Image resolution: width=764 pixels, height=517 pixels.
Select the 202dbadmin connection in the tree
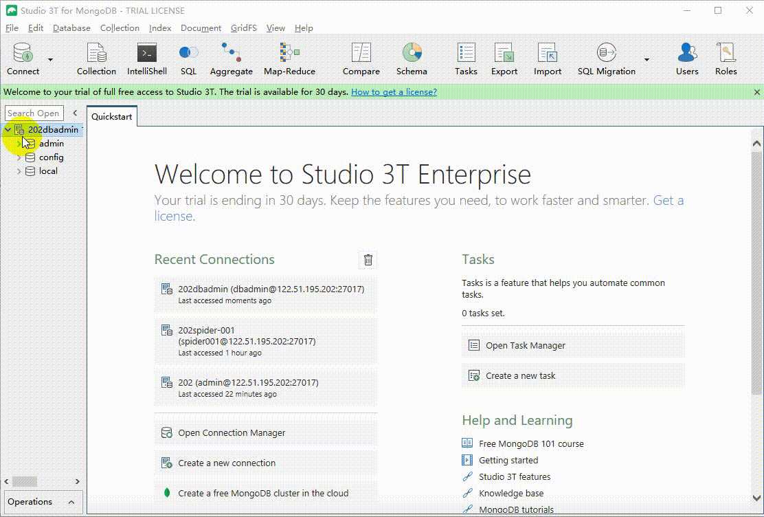click(53, 130)
